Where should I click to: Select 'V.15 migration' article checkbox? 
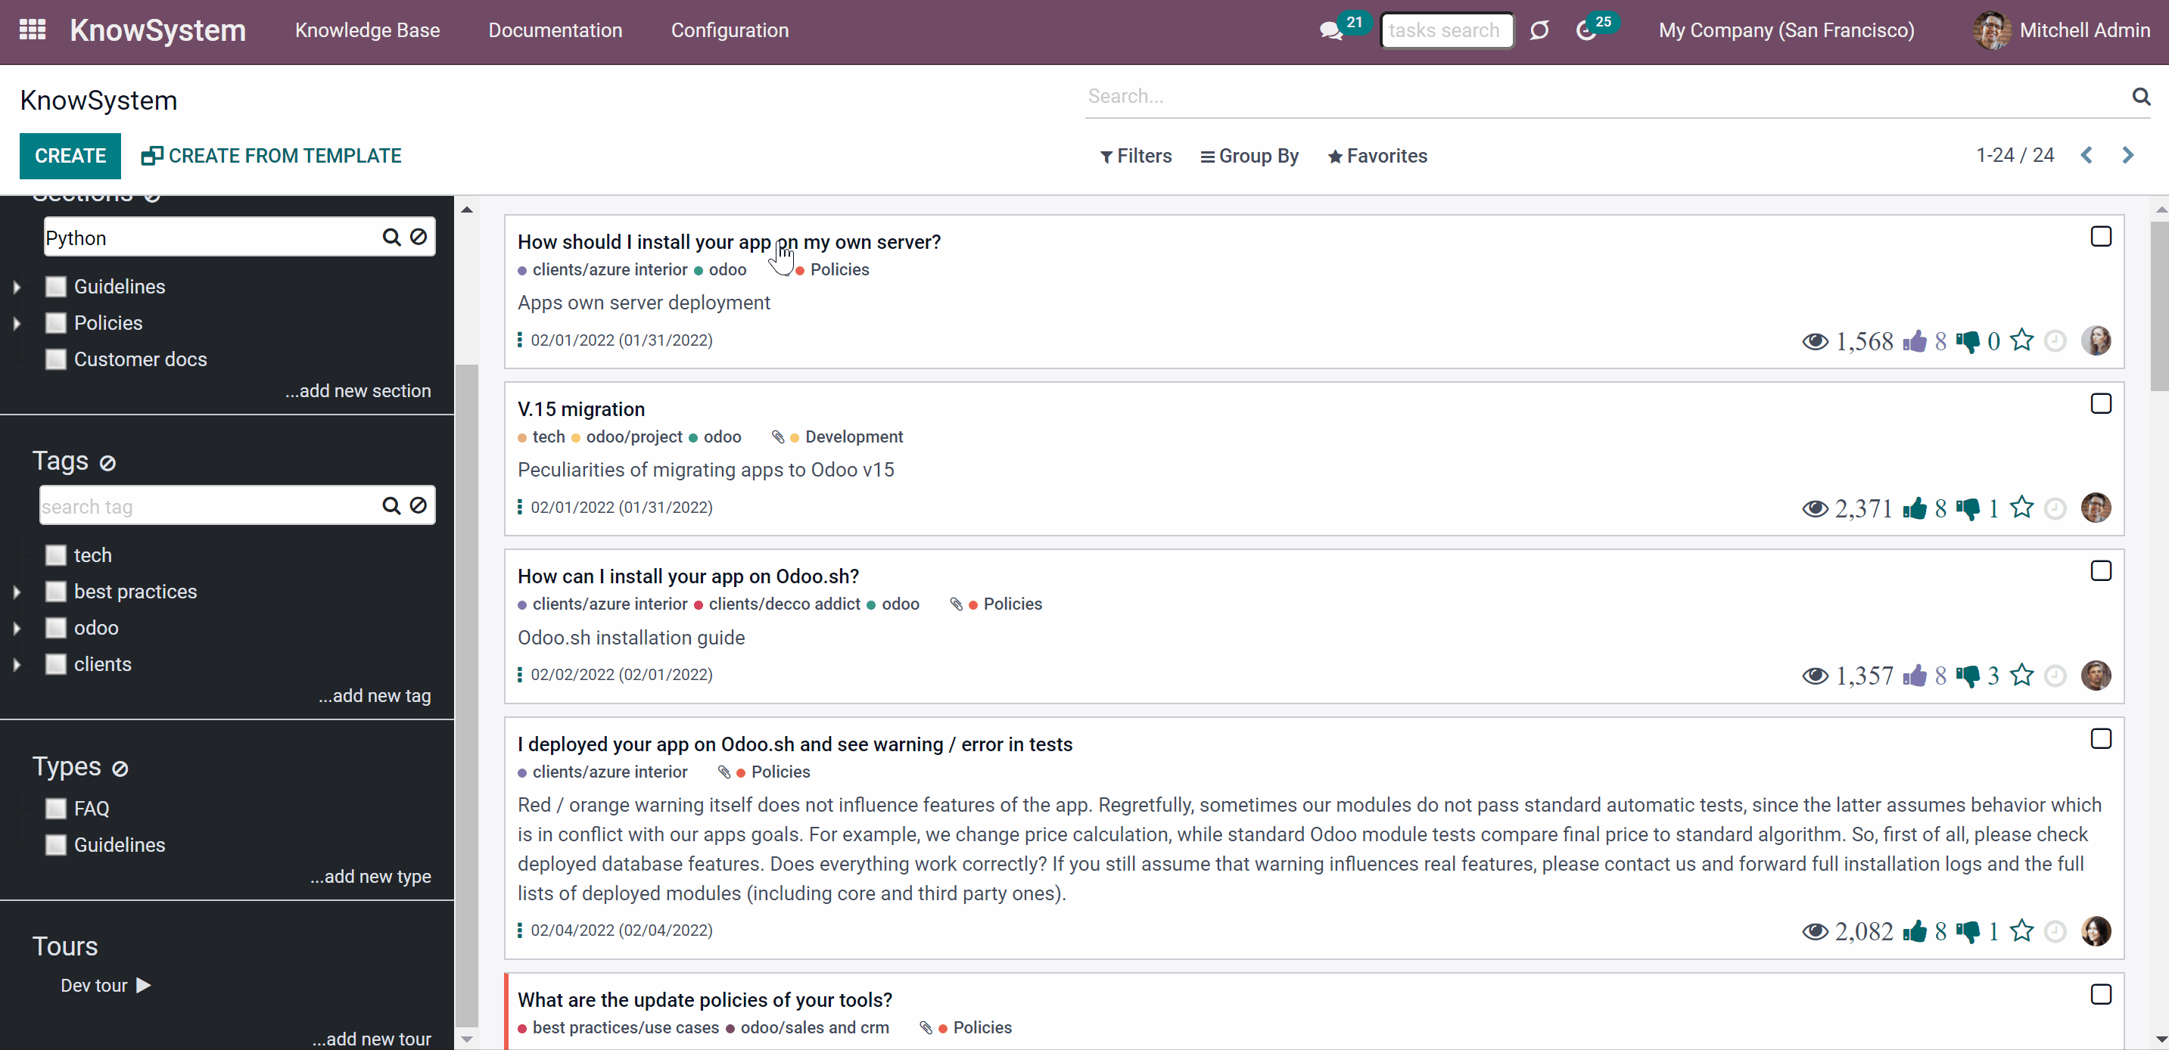tap(2101, 404)
